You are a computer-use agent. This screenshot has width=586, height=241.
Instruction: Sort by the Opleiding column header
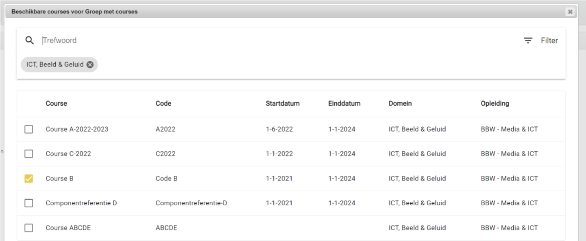point(495,103)
